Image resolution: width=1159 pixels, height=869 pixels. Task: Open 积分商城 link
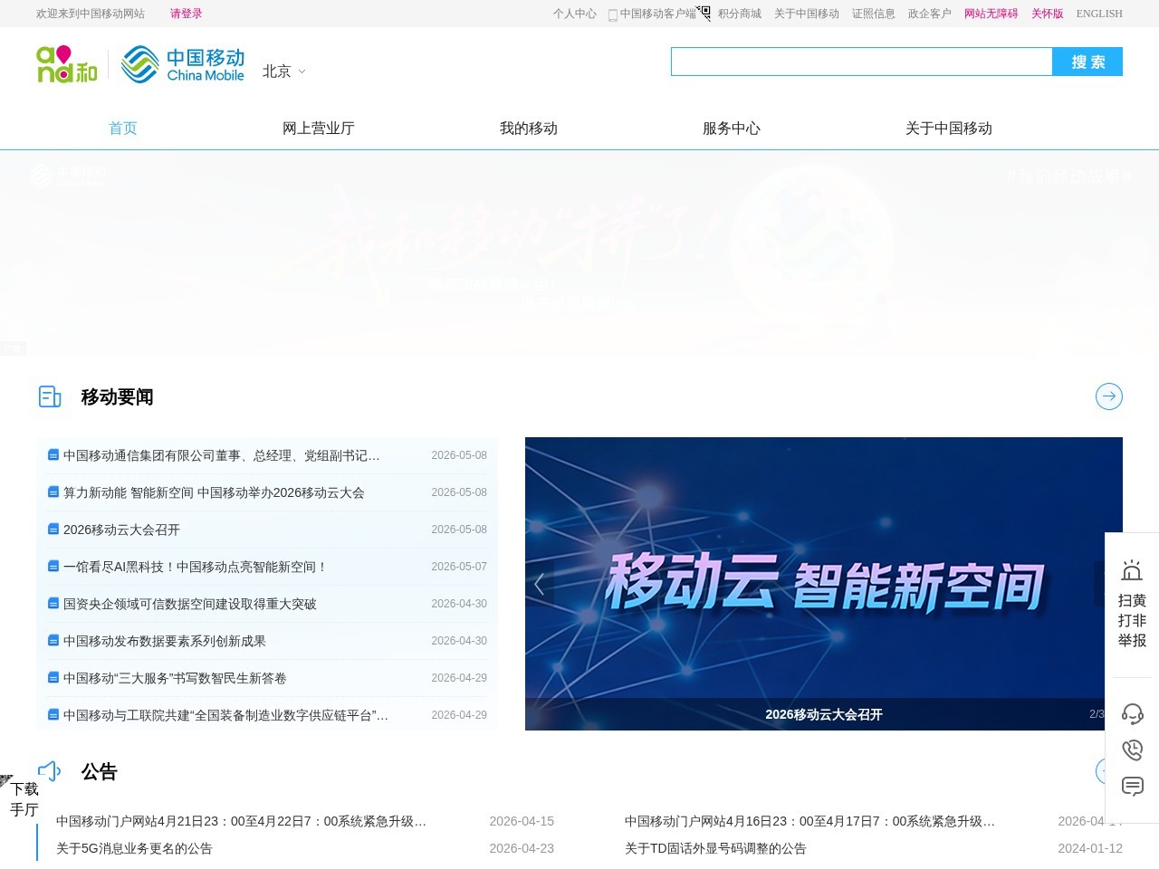click(740, 14)
